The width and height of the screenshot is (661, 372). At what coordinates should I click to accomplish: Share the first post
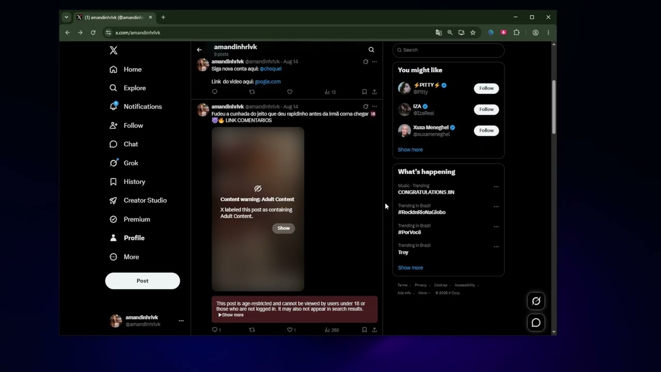(x=374, y=92)
